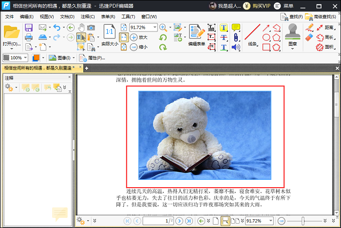Go to the next page arrow

[179, 221]
